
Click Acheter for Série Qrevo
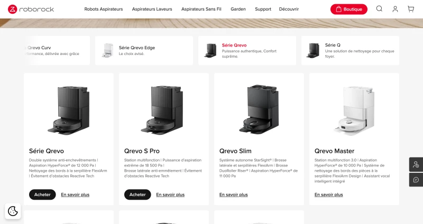42,194
